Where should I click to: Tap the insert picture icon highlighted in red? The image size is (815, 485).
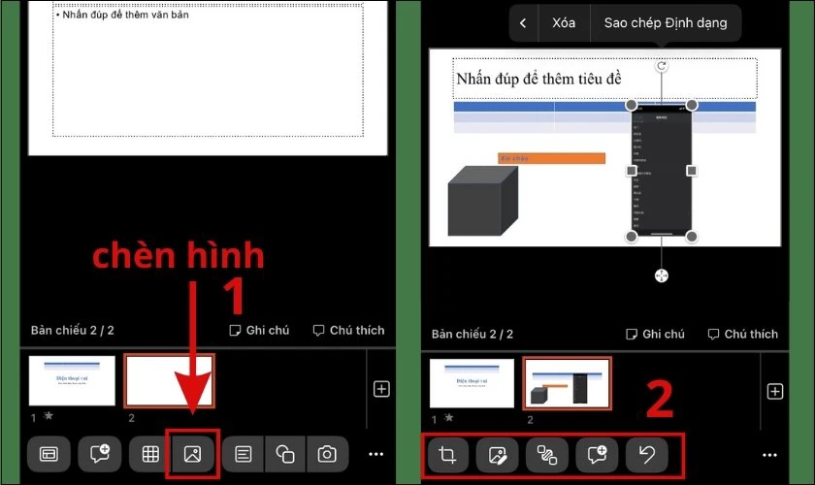click(x=192, y=454)
